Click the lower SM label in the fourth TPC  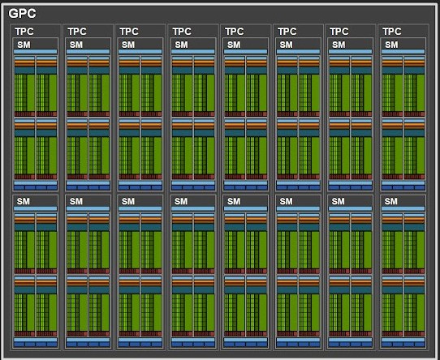coord(181,201)
